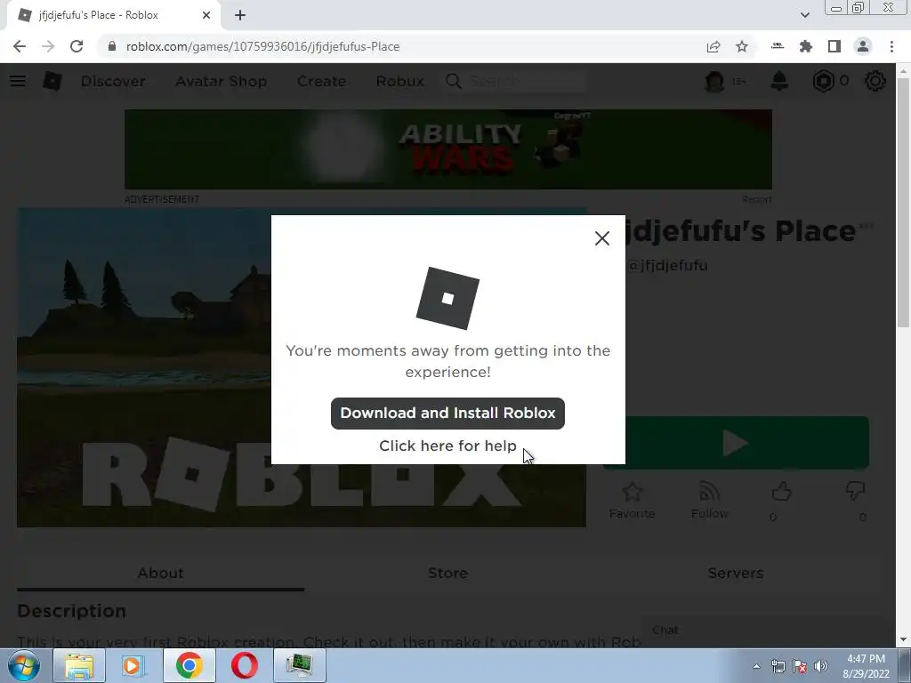Close the jfjdjefufu's Place tab
This screenshot has height=683, width=911.
[x=206, y=15]
